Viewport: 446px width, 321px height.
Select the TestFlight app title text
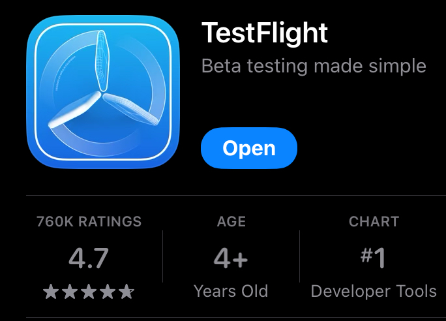coord(265,33)
